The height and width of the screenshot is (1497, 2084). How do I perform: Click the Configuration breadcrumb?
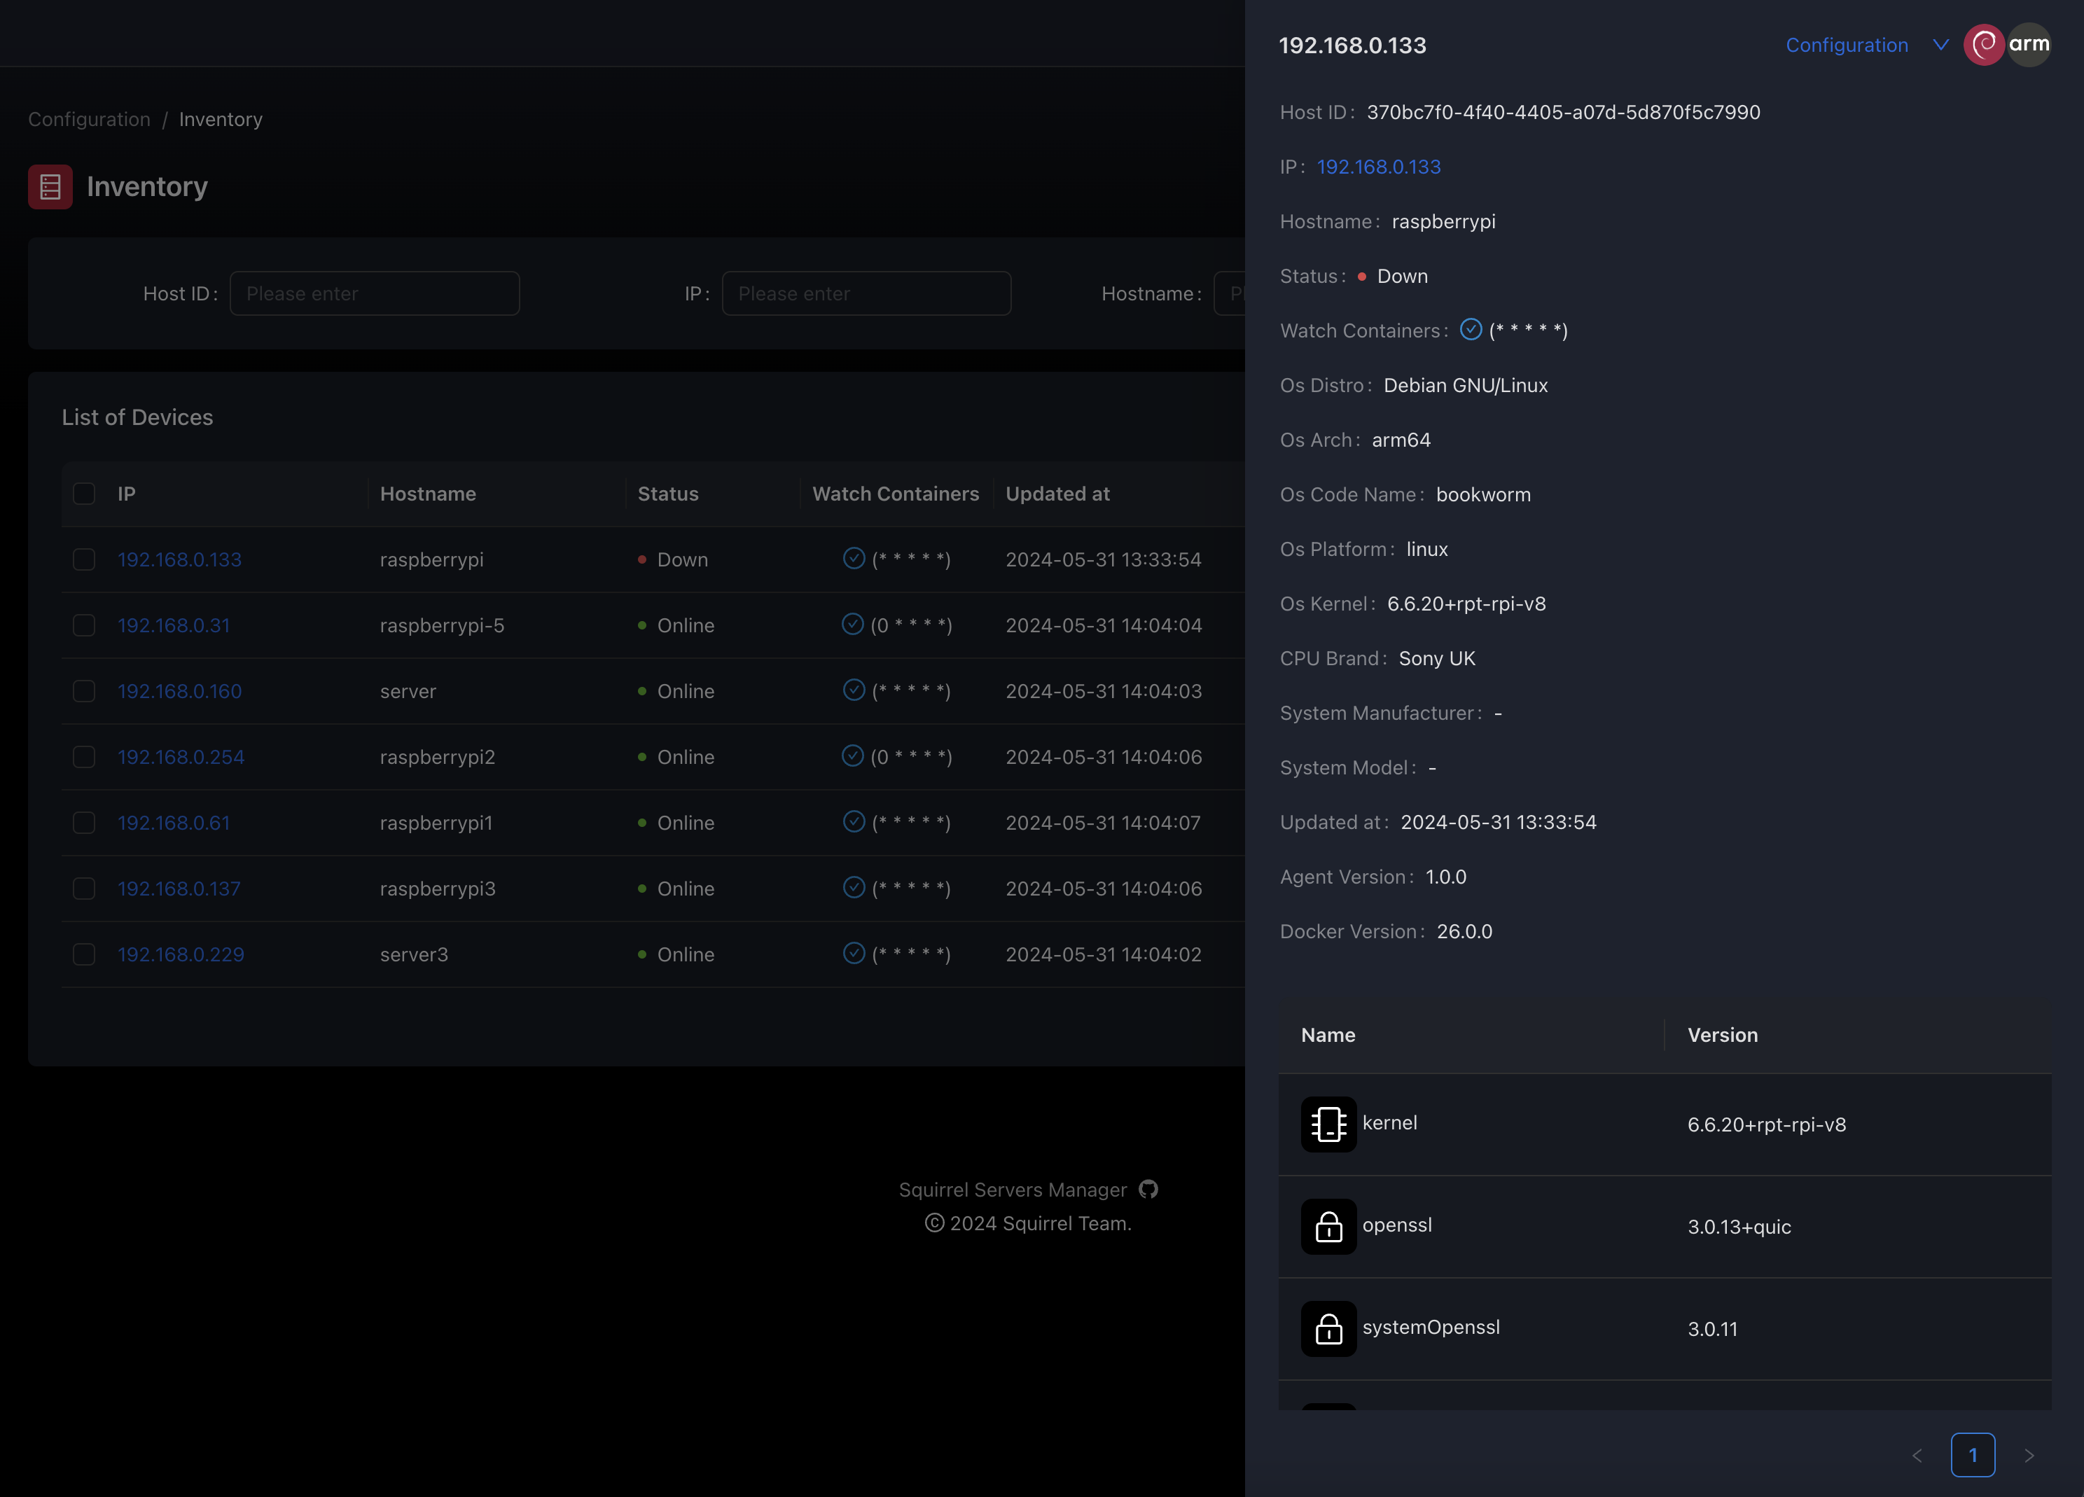[89, 120]
